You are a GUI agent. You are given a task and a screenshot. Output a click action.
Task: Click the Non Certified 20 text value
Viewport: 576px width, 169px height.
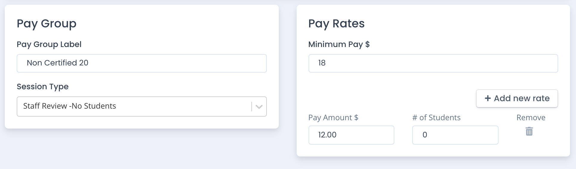pos(57,63)
